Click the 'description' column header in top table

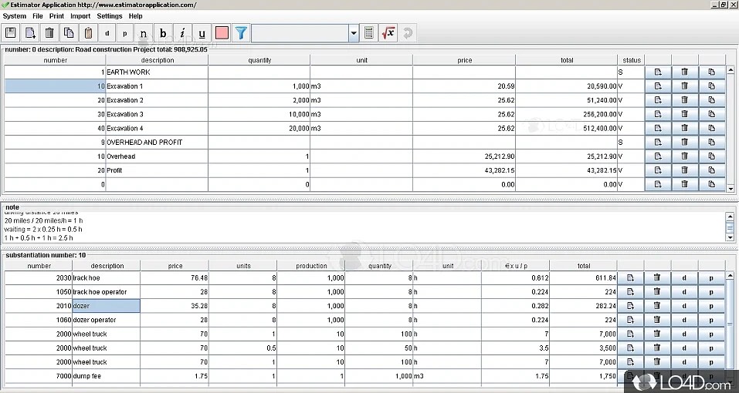[x=157, y=60]
